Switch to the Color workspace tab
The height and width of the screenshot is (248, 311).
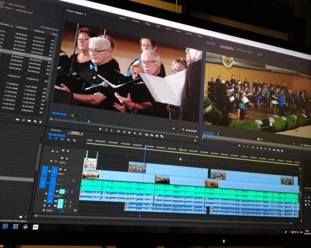click(158, 26)
